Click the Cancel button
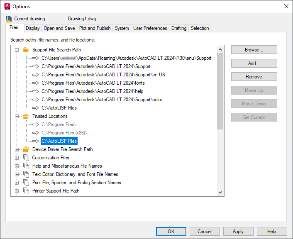This screenshot has width=293, height=239. click(205, 232)
